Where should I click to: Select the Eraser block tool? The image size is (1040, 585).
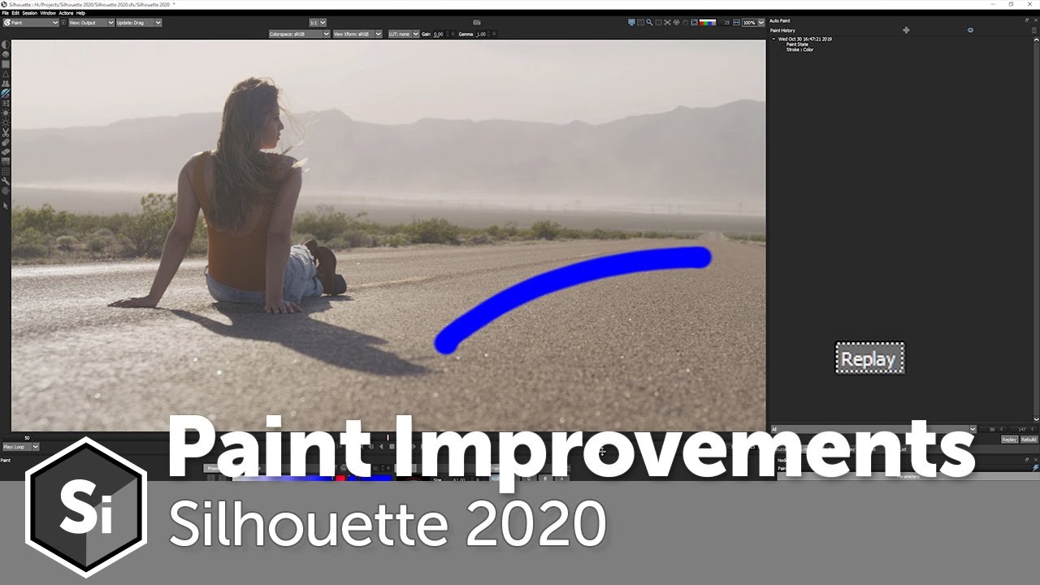point(6,153)
